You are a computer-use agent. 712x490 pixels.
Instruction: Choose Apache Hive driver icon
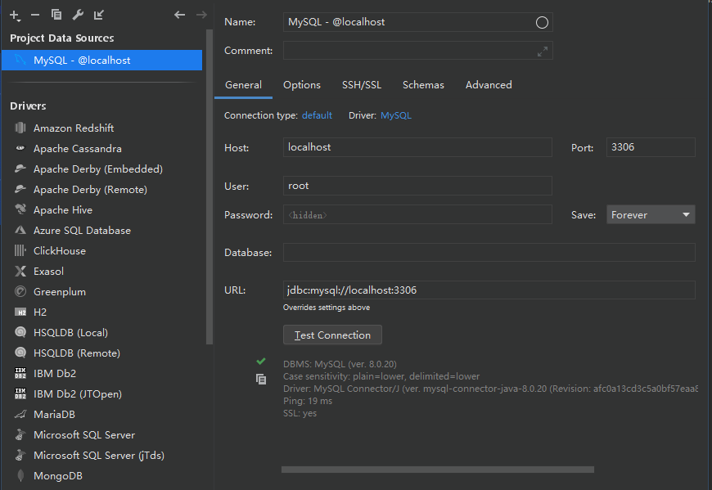tap(20, 209)
